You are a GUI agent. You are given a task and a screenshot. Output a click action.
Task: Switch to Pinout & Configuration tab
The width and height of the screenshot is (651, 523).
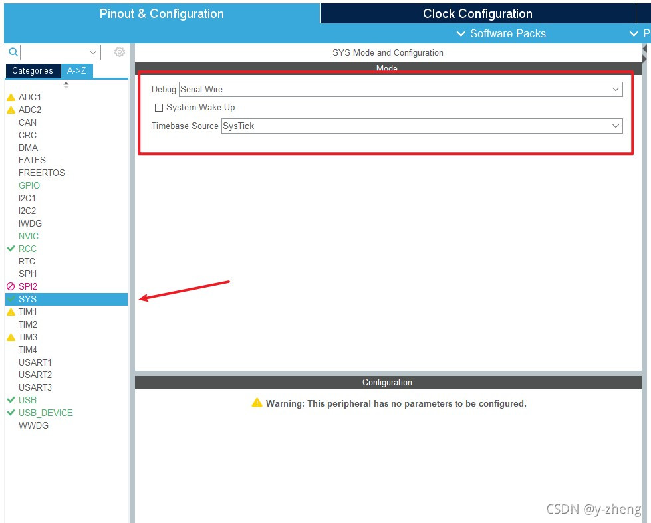(x=162, y=14)
